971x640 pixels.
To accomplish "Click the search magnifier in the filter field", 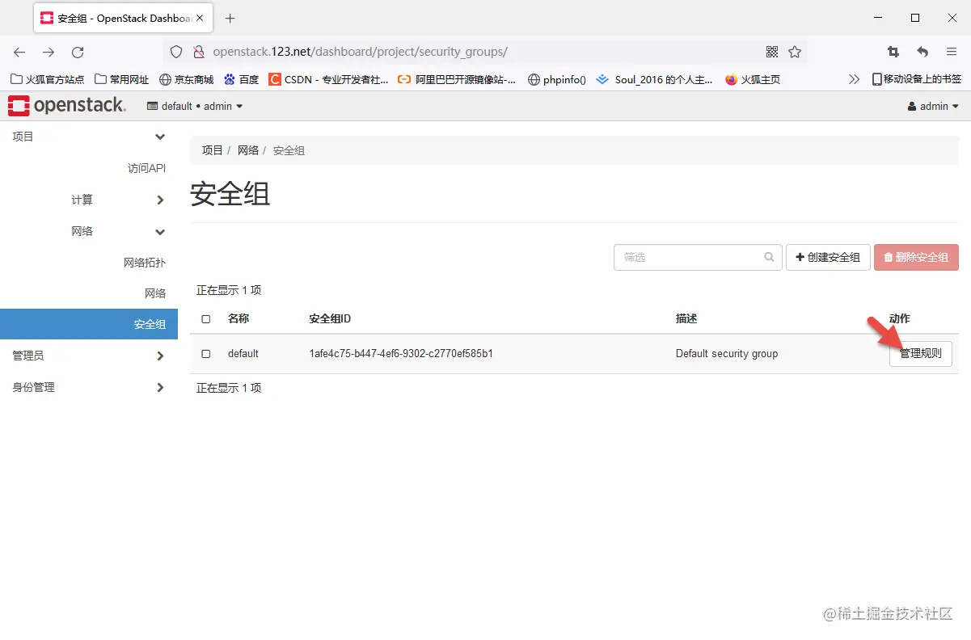I will [x=768, y=256].
